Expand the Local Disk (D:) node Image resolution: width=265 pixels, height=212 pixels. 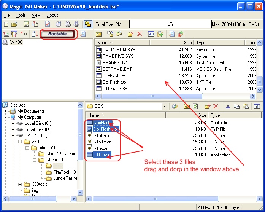pos(13,129)
